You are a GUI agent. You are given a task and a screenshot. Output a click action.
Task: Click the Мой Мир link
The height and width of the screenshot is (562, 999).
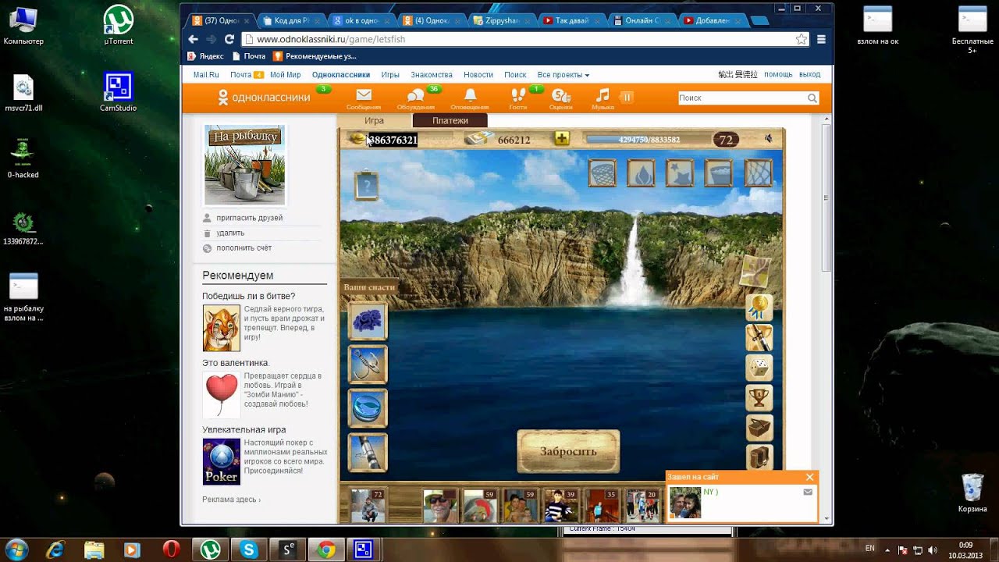(286, 75)
